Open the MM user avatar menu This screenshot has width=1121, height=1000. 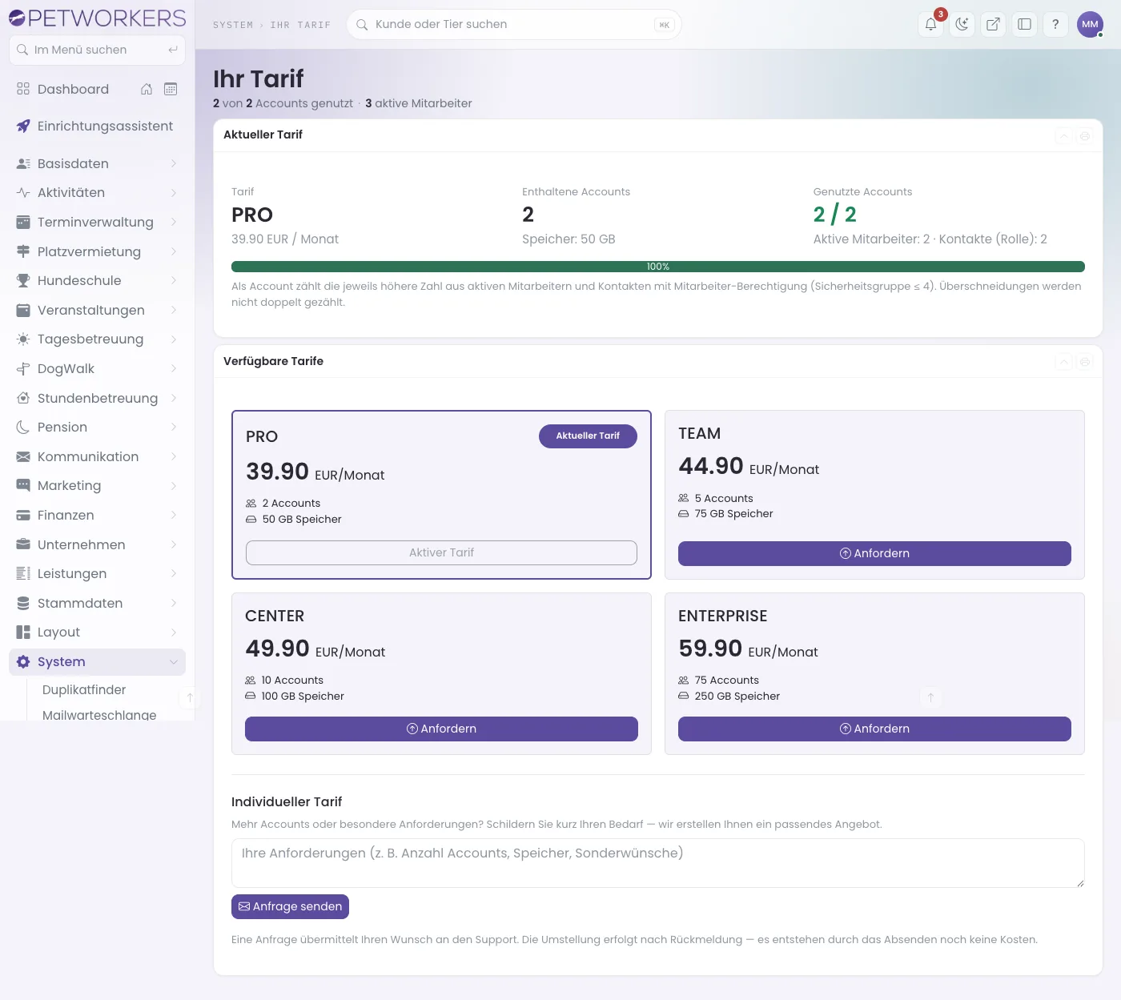point(1090,24)
